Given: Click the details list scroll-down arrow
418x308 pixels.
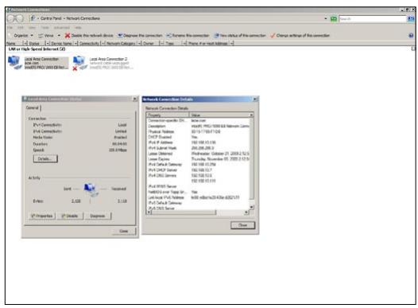Looking at the screenshot, I should point(251,207).
